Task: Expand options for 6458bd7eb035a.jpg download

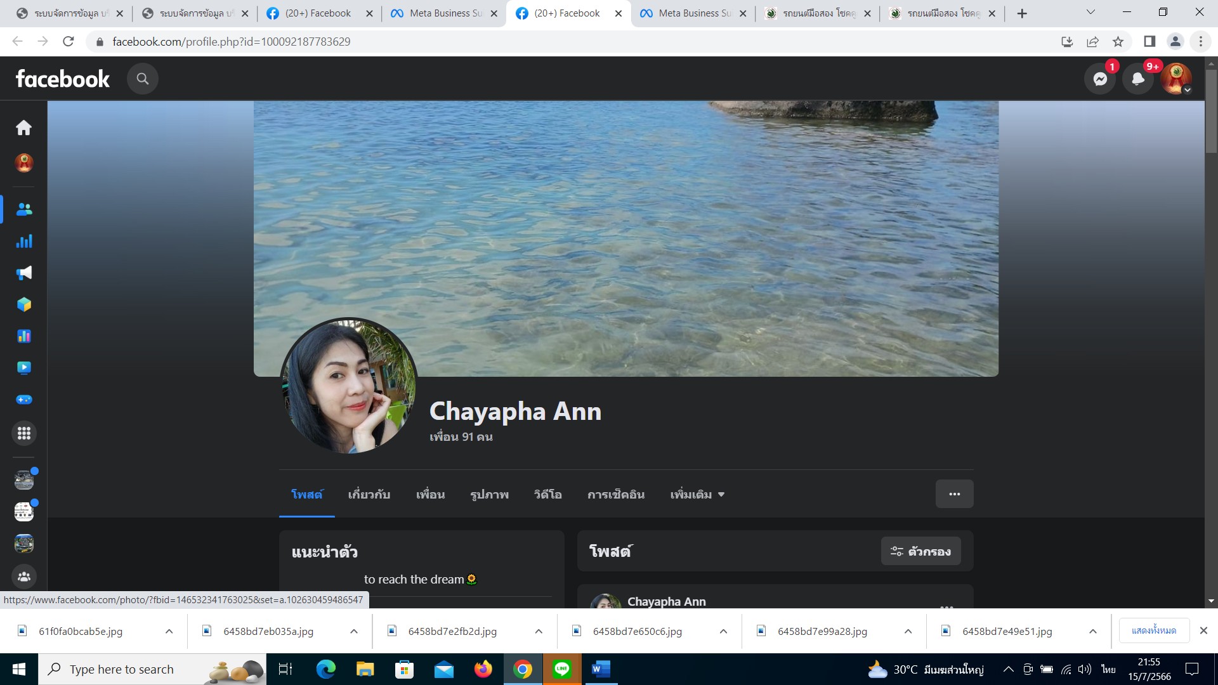Action: (354, 631)
